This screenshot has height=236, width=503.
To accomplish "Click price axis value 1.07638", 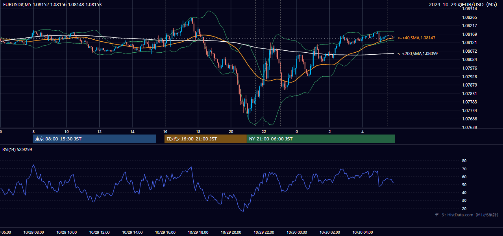I will coord(470,127).
